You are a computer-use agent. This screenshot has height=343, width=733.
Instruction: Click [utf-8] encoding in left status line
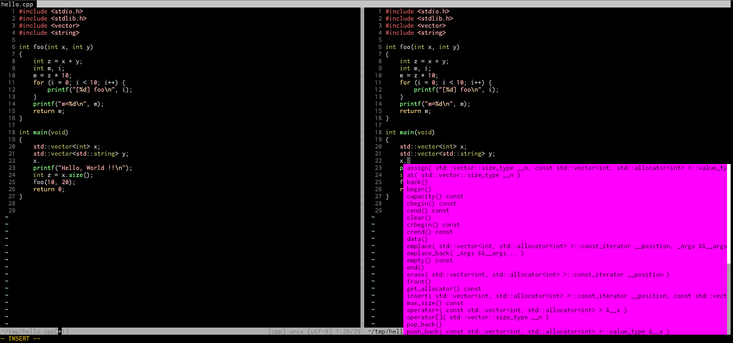point(319,332)
